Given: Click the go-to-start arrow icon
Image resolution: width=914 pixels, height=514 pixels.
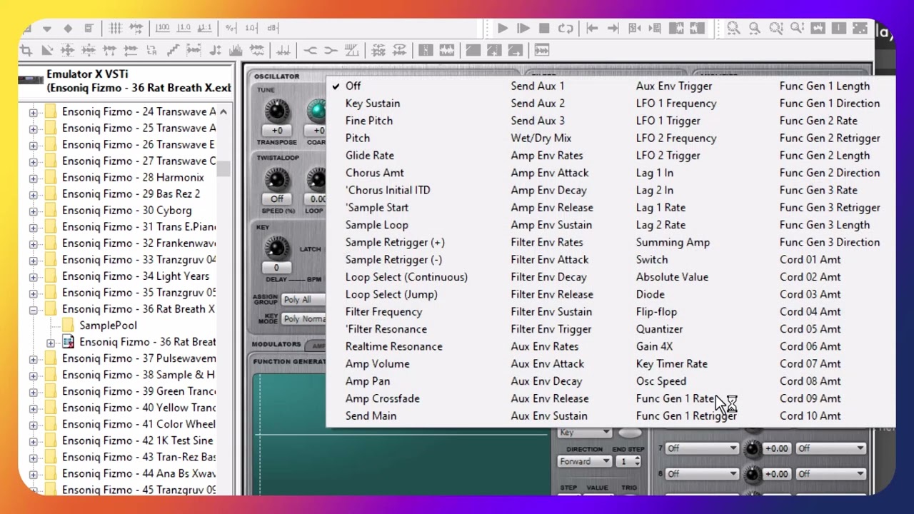Looking at the screenshot, I should [x=592, y=29].
